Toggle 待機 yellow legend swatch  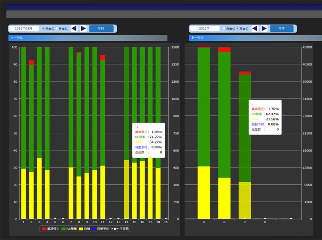click(x=81, y=229)
